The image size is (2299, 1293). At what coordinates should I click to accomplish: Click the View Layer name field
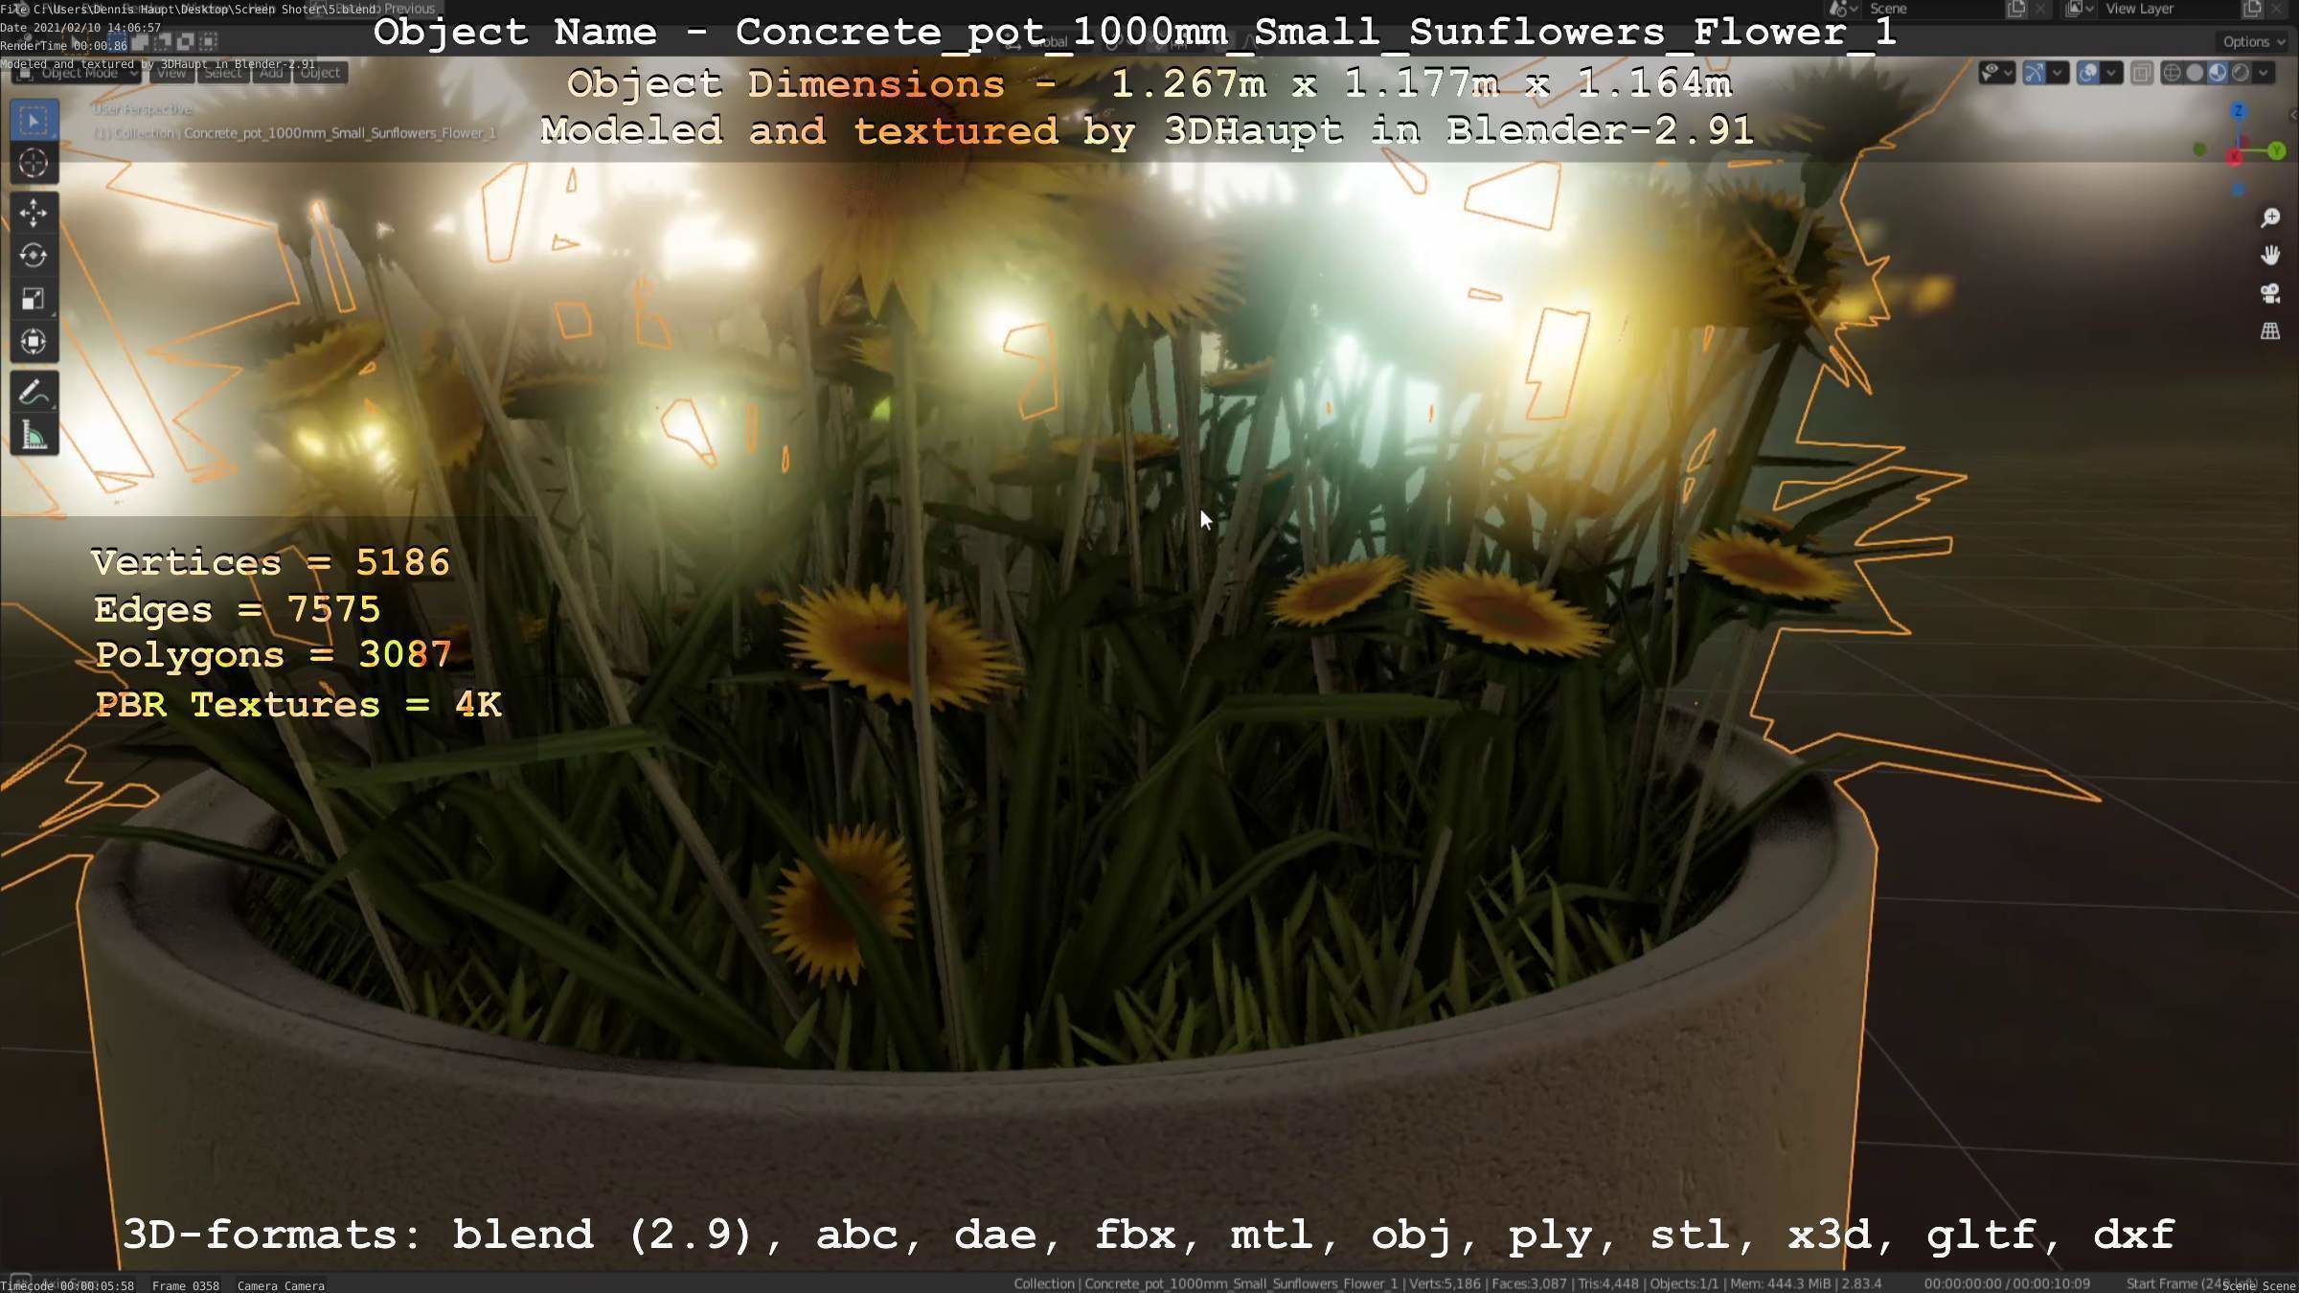2170,9
